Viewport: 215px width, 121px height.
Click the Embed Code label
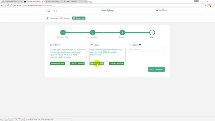55,45
